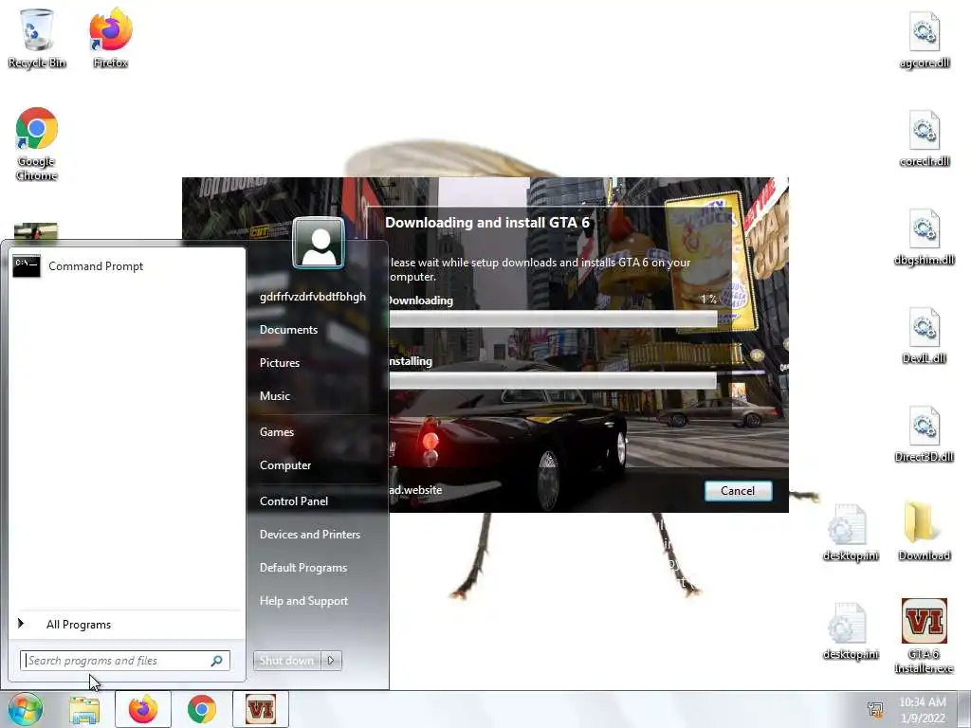Select the coreclr.dll file icon
Screen dimensions: 971x728
point(924,138)
